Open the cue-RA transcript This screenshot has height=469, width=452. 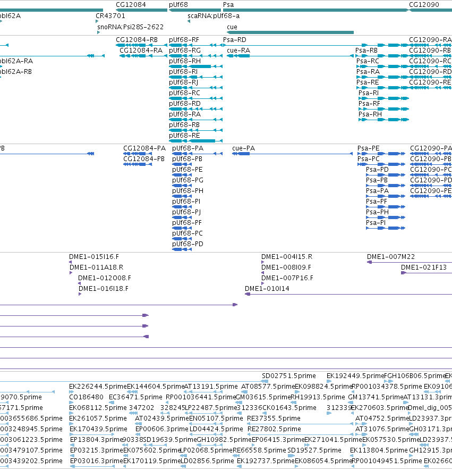pos(290,56)
